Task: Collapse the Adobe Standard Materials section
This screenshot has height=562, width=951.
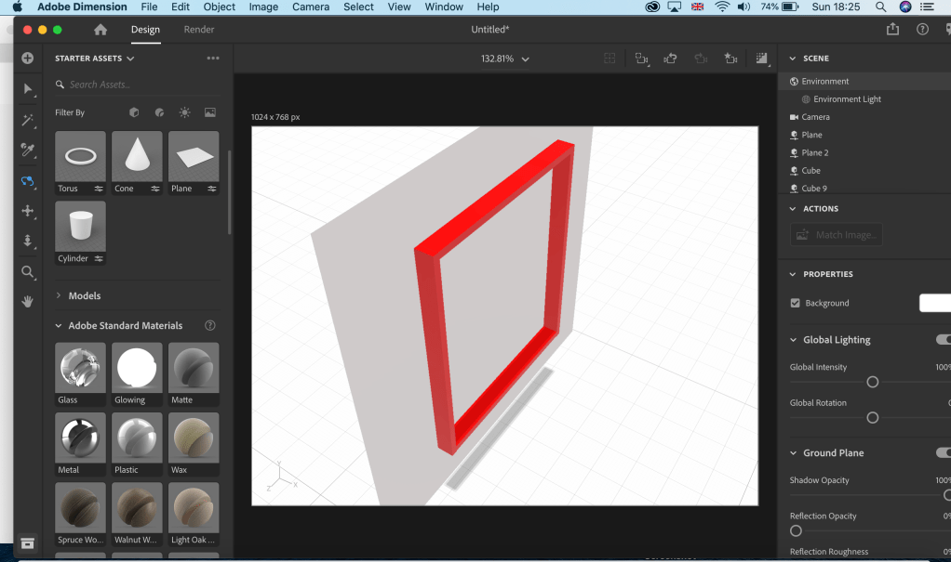Action: (60, 326)
